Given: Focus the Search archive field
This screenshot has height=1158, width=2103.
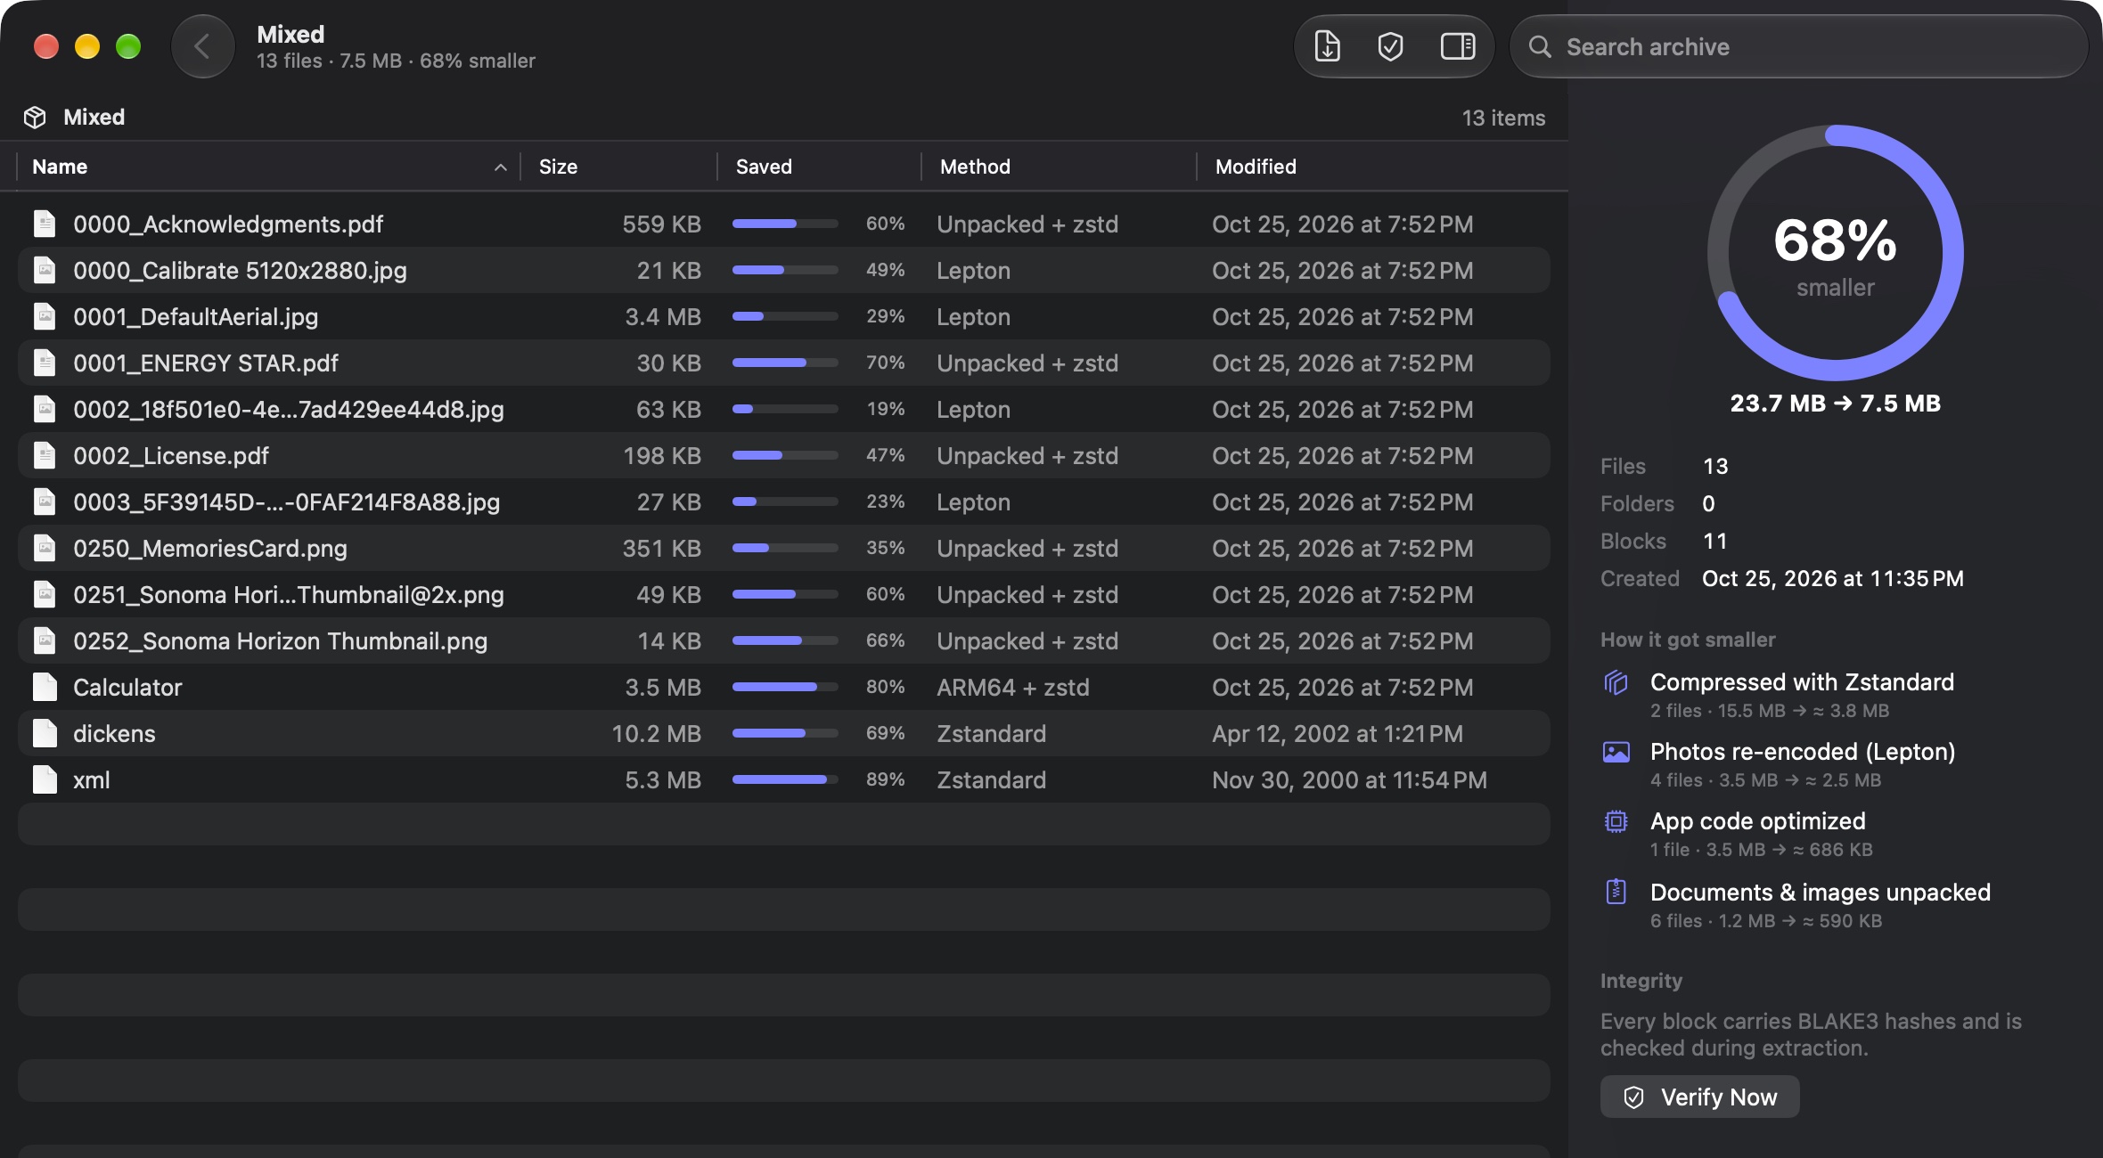Looking at the screenshot, I should click(x=1798, y=46).
